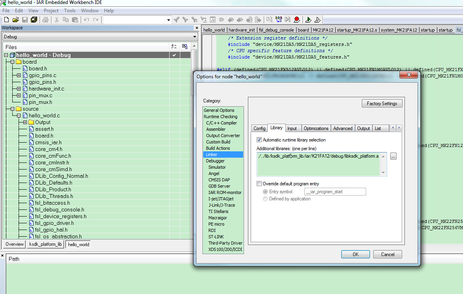This screenshot has height=294, width=463.
Task: Click the Redo arrow icon
Action: (96, 20)
